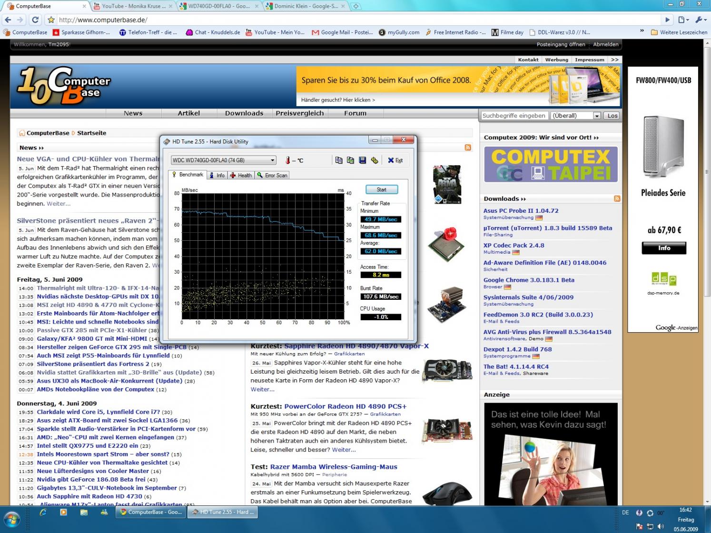Open the Windows Start menu orb
This screenshot has width=711, height=533.
pos(12,519)
